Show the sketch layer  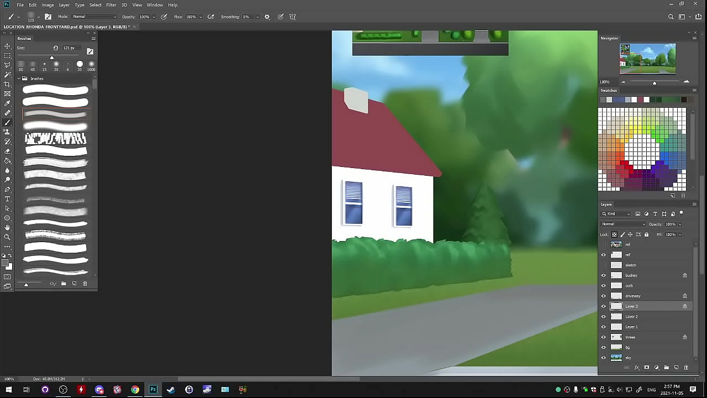pos(603,265)
